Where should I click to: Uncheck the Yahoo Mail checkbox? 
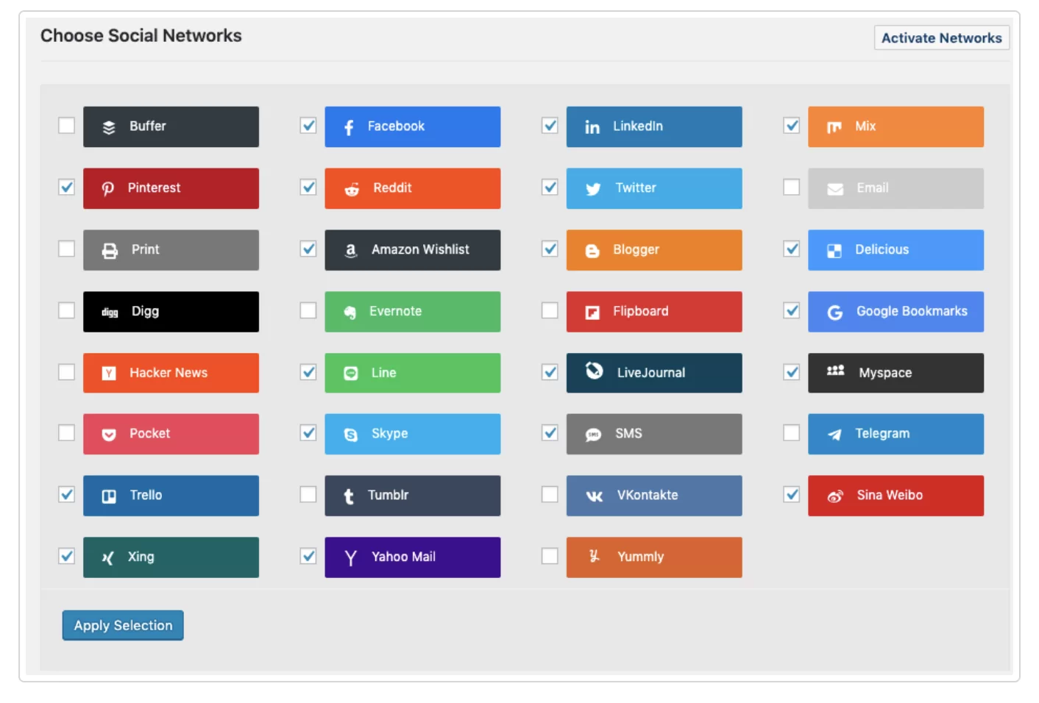pos(308,557)
